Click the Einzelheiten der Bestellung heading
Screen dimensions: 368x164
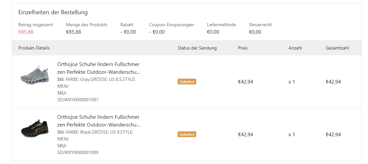coord(53,13)
